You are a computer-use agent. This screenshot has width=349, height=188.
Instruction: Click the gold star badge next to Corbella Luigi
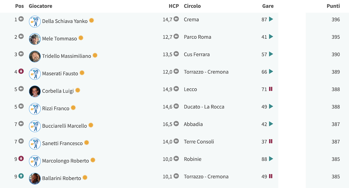click(x=78, y=90)
